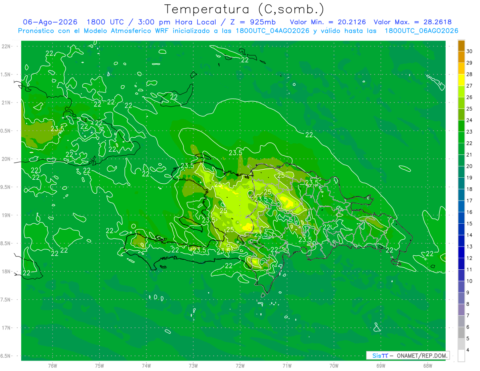
Task: Click colorbar legend value "19"
Action: [470, 178]
